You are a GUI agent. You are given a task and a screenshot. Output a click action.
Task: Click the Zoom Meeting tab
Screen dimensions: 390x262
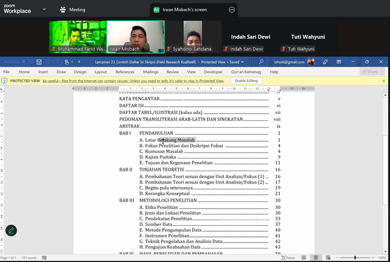[x=72, y=9]
